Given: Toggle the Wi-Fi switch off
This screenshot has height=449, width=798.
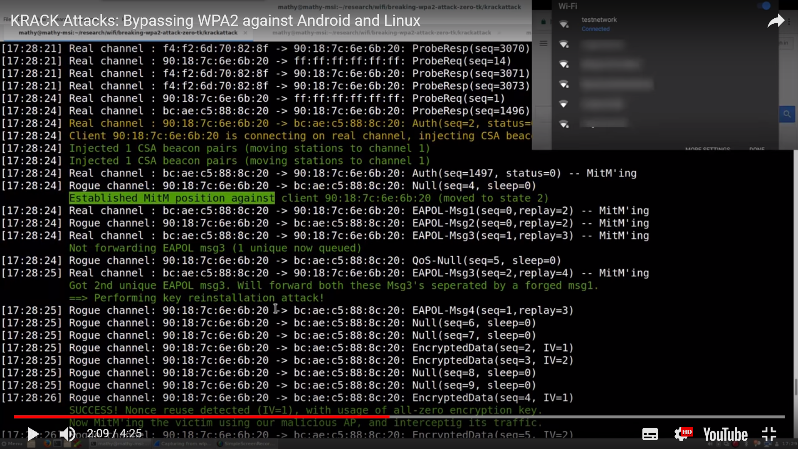Looking at the screenshot, I should 764,6.
